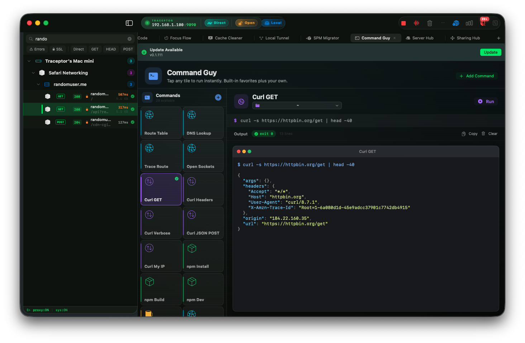This screenshot has height=343, width=525.
Task: Switch to the Server Hub tab
Action: (420, 38)
